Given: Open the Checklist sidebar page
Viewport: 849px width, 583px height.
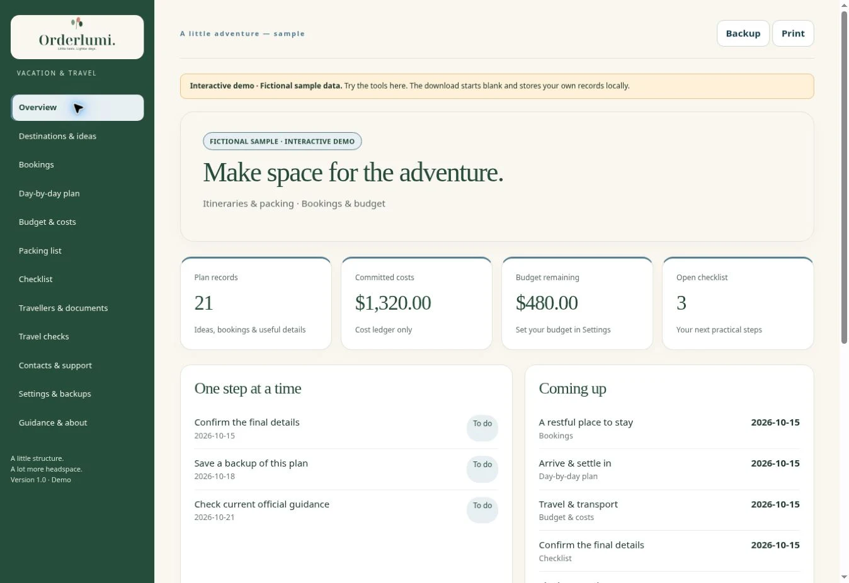Looking at the screenshot, I should point(77,280).
